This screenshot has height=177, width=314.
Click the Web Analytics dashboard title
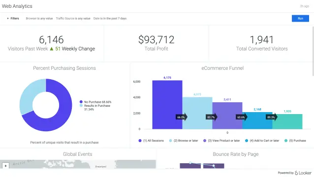(17, 6)
